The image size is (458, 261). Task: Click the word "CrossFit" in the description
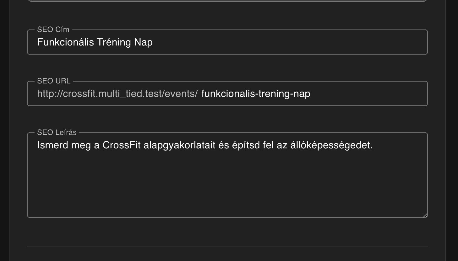[121, 145]
